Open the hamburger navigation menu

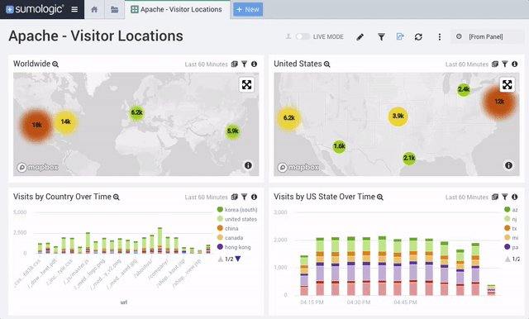[74, 9]
